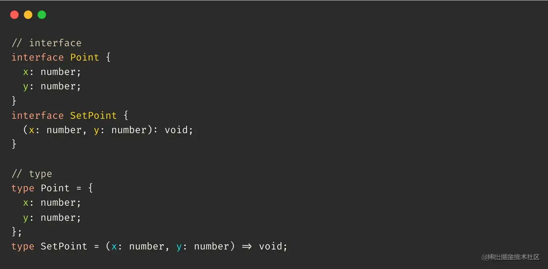Click the '// type' comment line
Screen dimensions: 548x269
coord(32,174)
